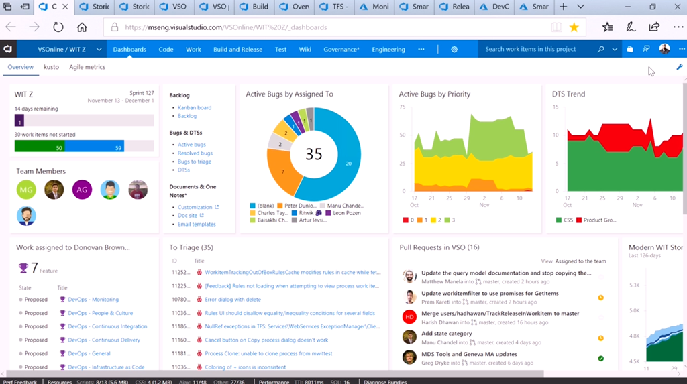Expand the VSOnline / WIT Z project dropdown
This screenshot has height=384, width=687.
click(99, 49)
